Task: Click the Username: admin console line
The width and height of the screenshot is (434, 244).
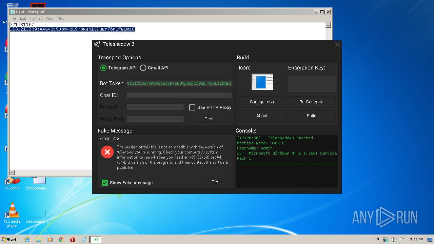Action: (x=255, y=148)
